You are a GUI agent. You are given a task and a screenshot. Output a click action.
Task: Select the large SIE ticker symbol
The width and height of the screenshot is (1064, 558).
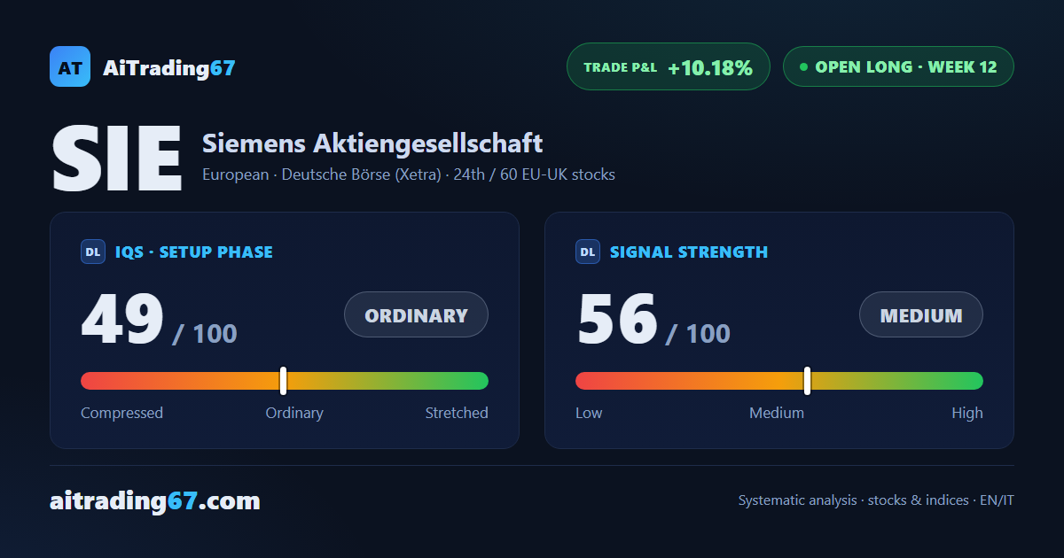pyautogui.click(x=116, y=159)
